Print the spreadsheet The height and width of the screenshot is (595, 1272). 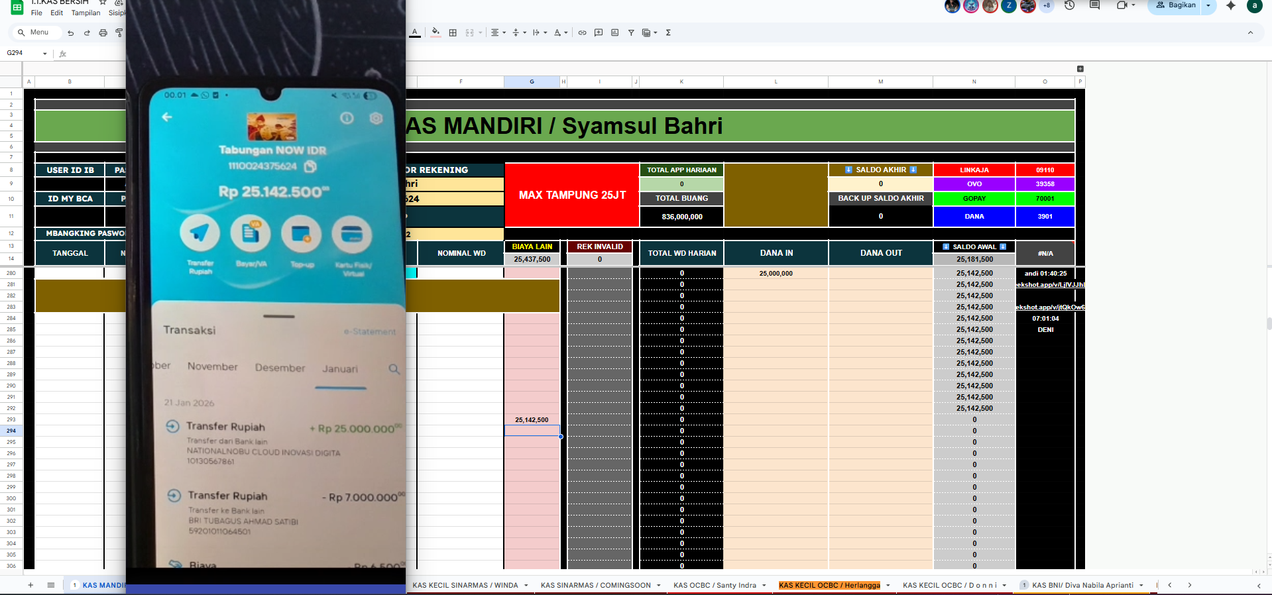(x=103, y=32)
